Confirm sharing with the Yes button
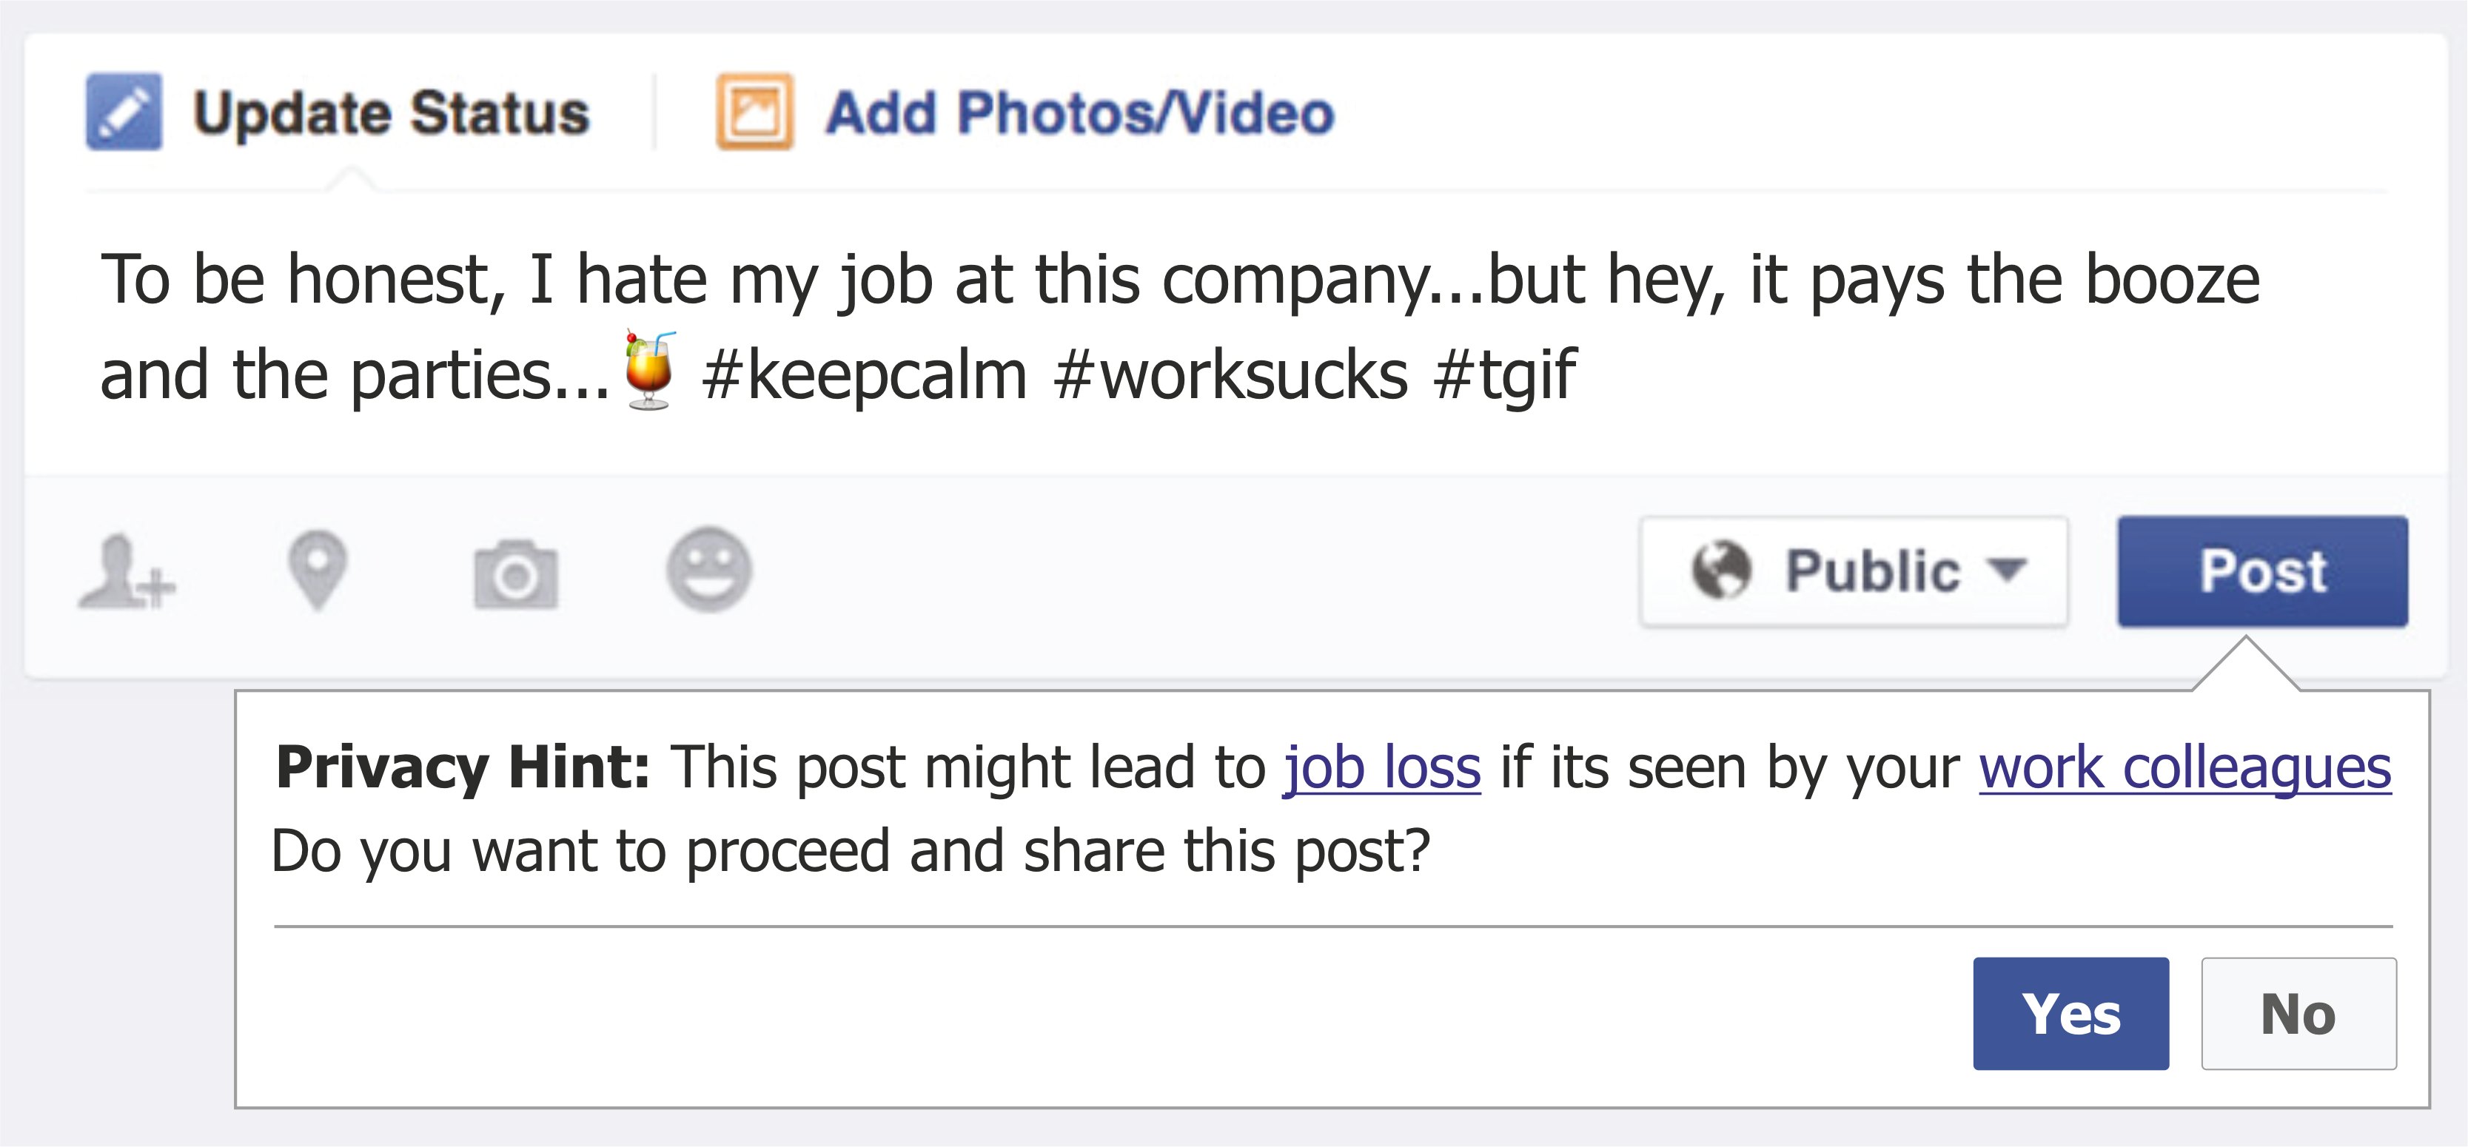Image resolution: width=2468 pixels, height=1147 pixels. [x=2070, y=1013]
